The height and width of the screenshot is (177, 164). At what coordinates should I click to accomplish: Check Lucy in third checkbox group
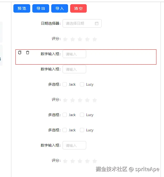point(82,130)
